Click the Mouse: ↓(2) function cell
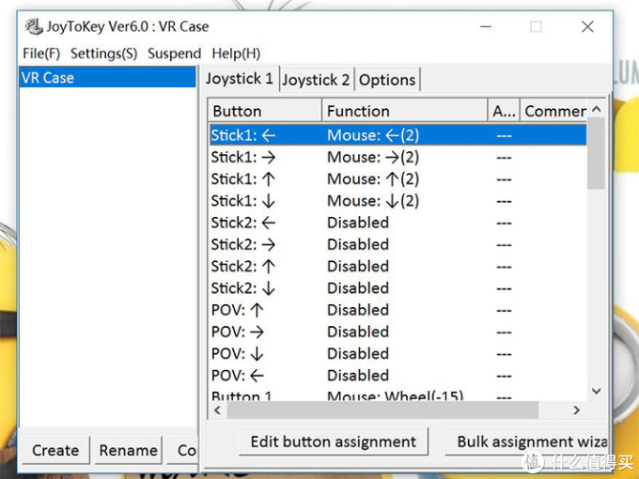The width and height of the screenshot is (639, 479). click(x=373, y=201)
